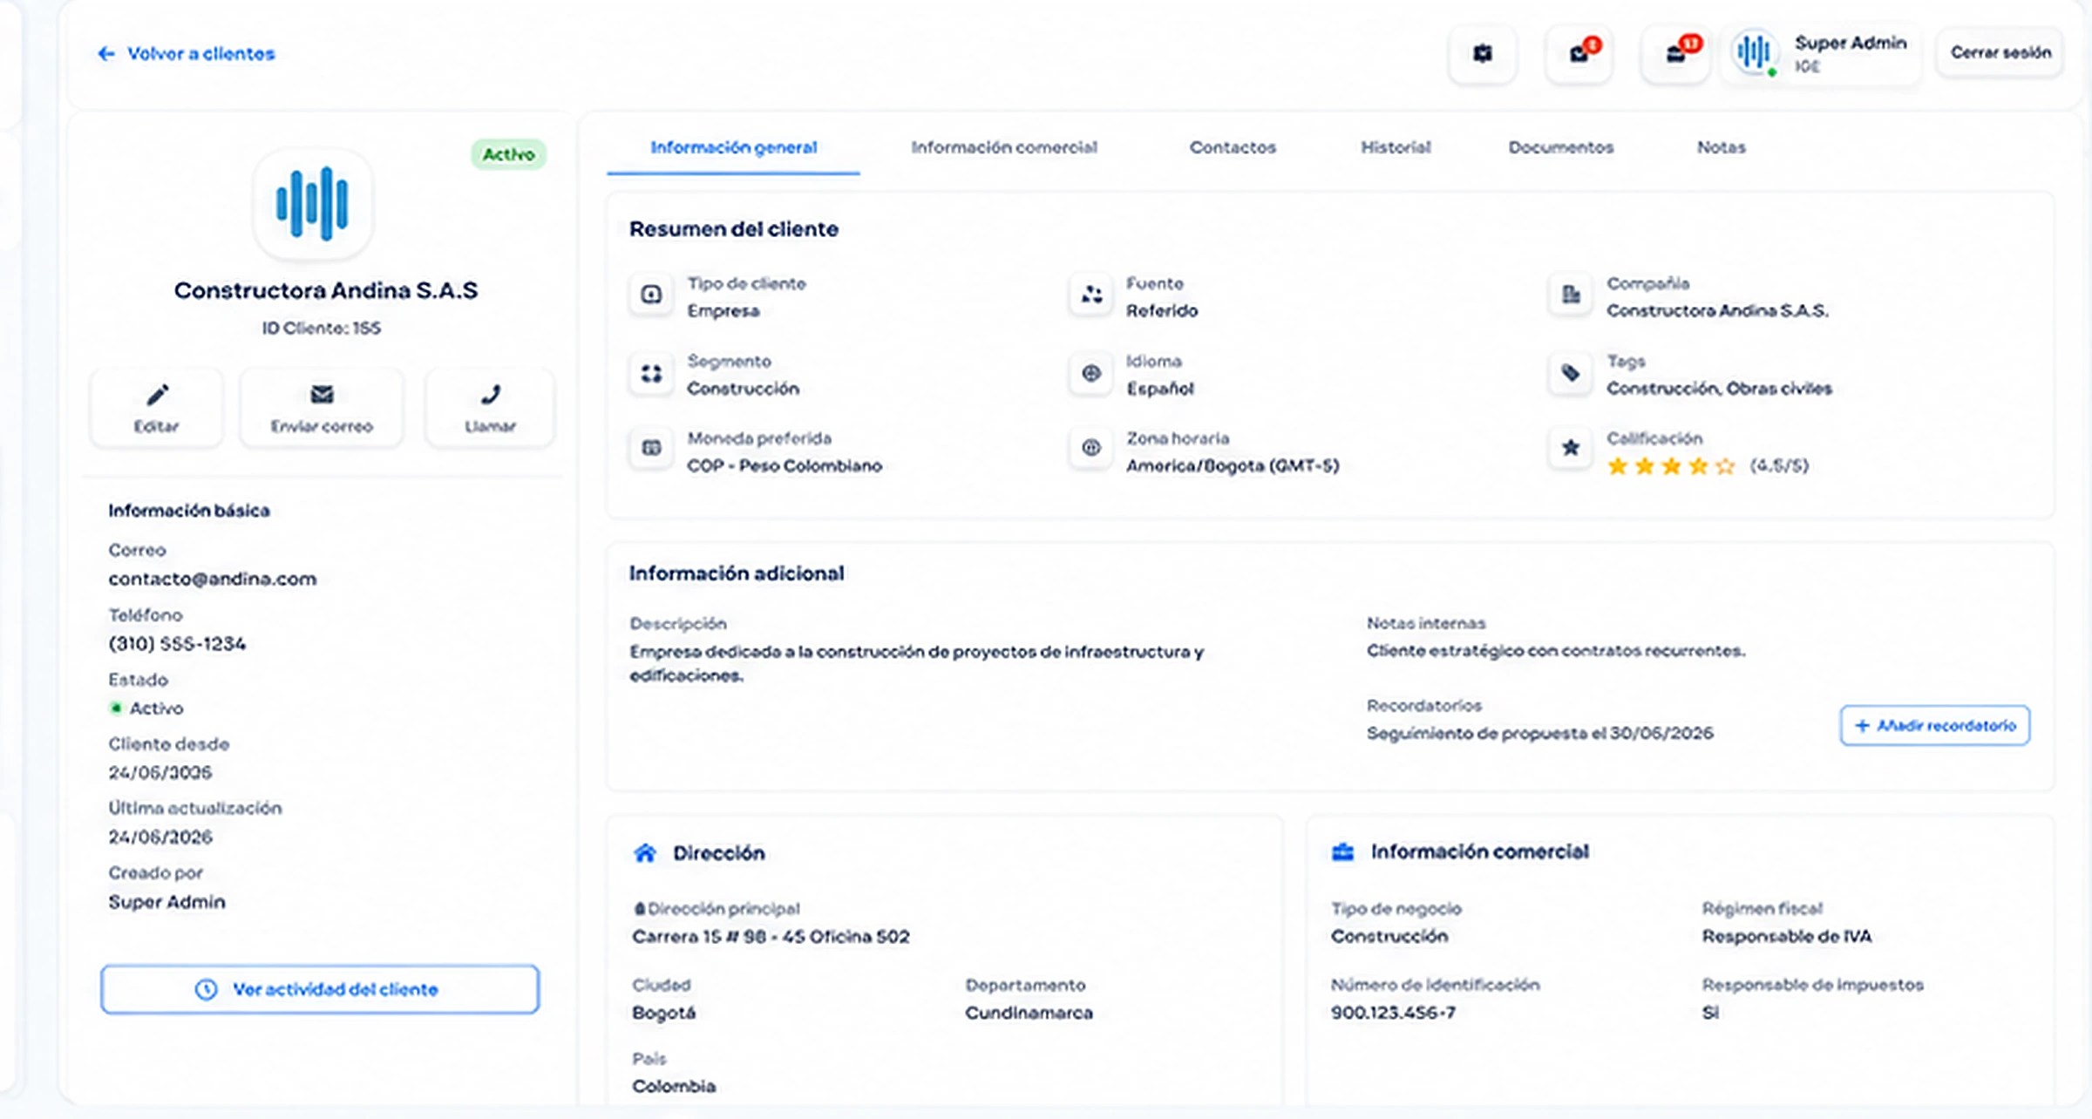Go back via the arrow icon beside Volver a clientes
Image resolution: width=2092 pixels, height=1119 pixels.
pyautogui.click(x=106, y=54)
